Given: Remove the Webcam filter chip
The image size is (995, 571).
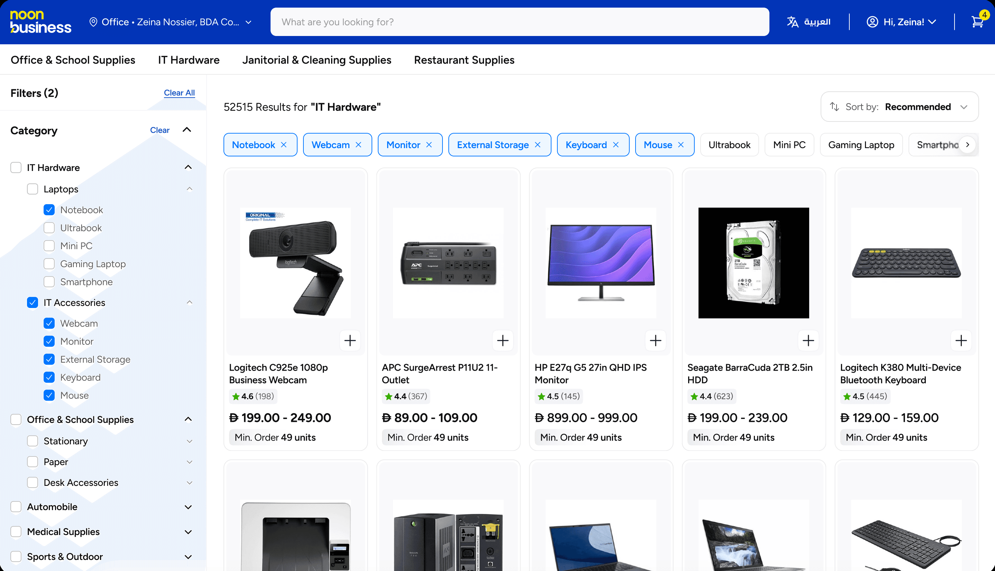Looking at the screenshot, I should click(358, 145).
